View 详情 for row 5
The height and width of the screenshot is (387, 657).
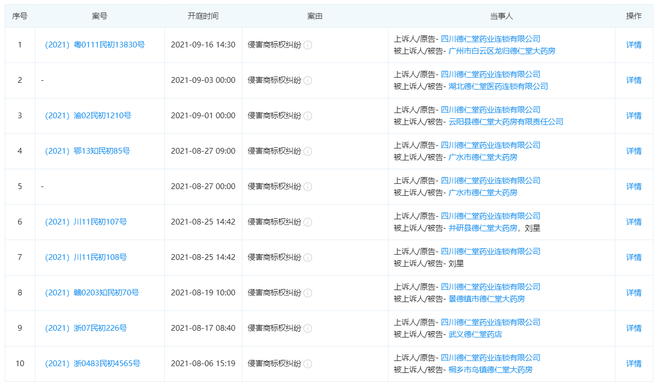click(634, 186)
